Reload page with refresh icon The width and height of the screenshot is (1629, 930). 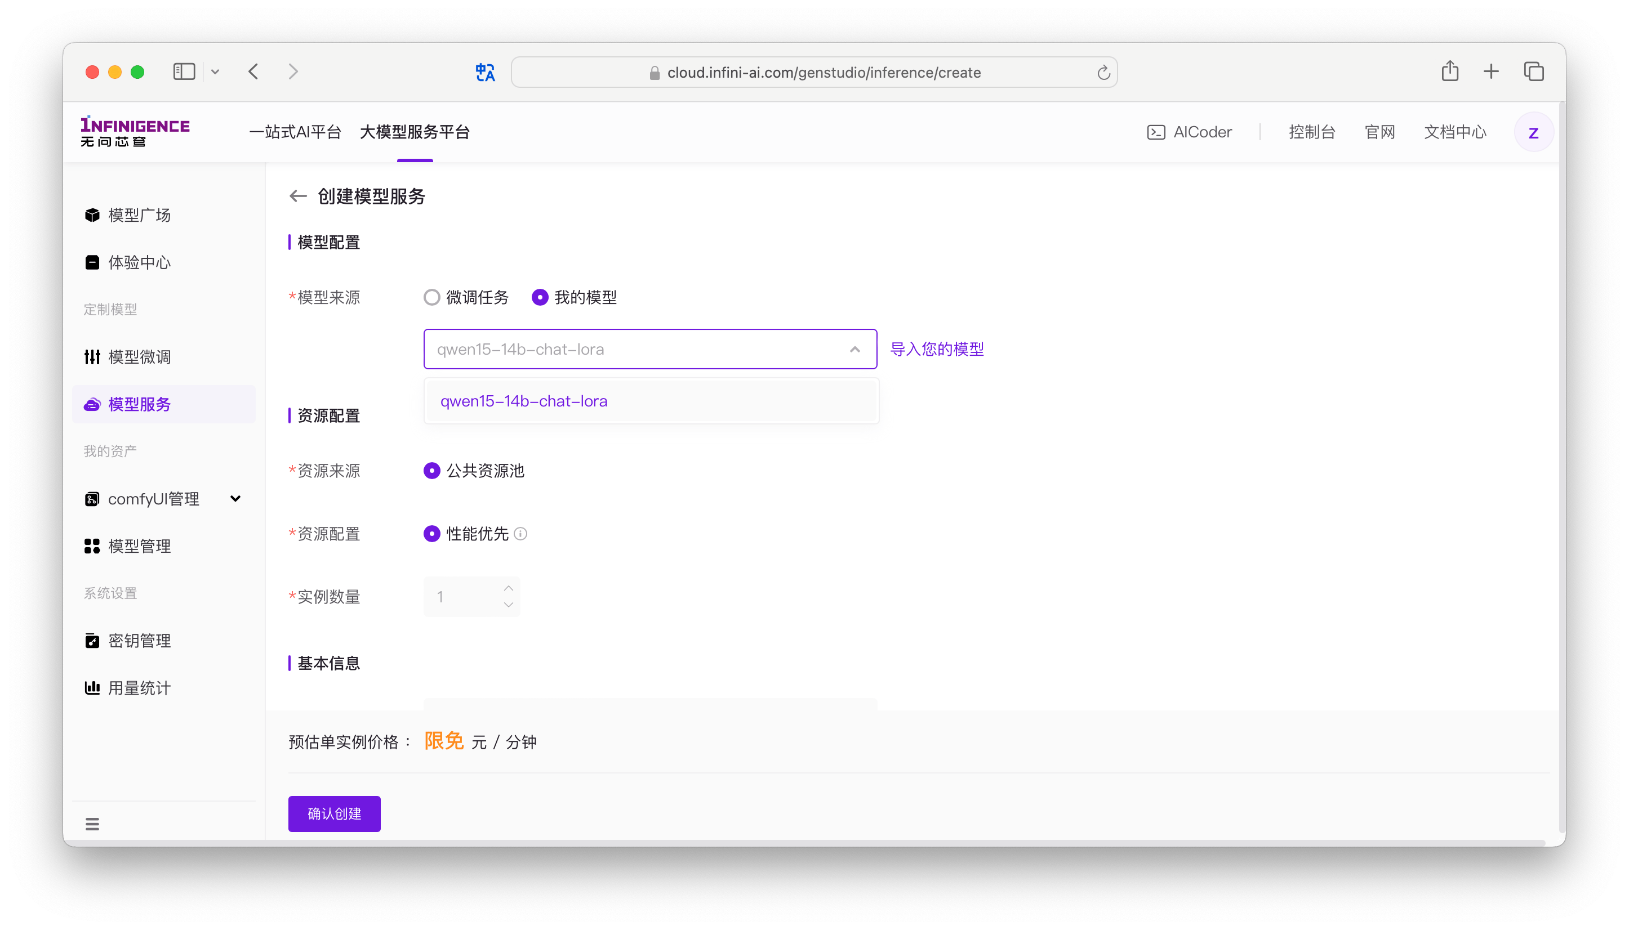(1103, 73)
